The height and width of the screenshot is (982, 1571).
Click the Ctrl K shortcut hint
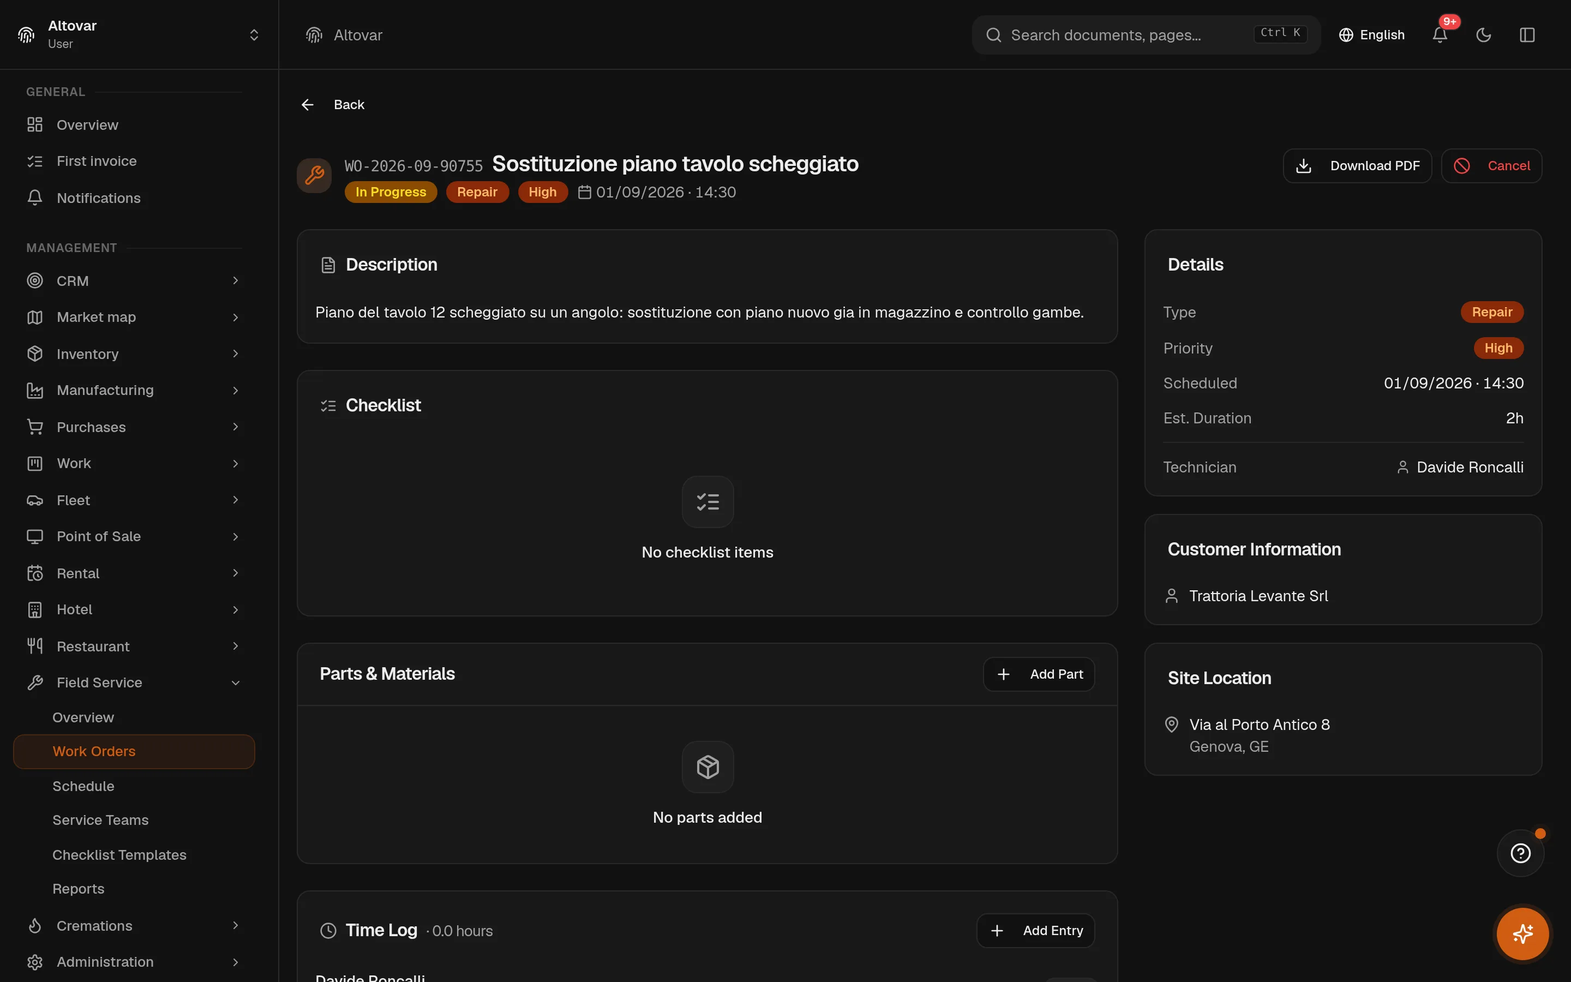(1280, 33)
